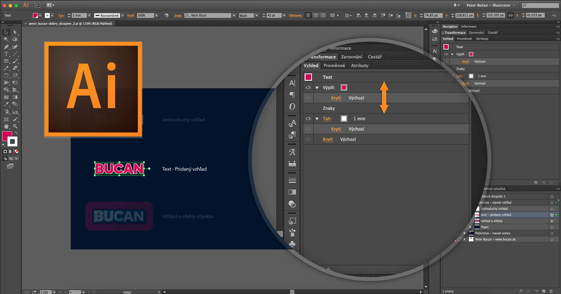Select the Zoom tool
This screenshot has width=561, height=294.
15,126
